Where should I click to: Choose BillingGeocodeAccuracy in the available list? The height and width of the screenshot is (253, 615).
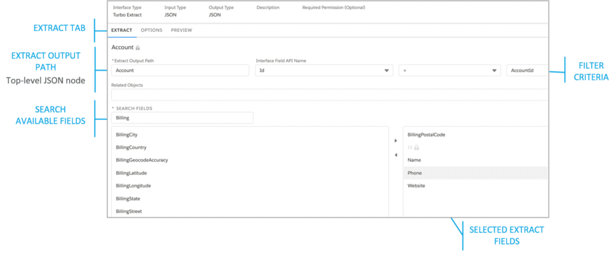tap(142, 160)
